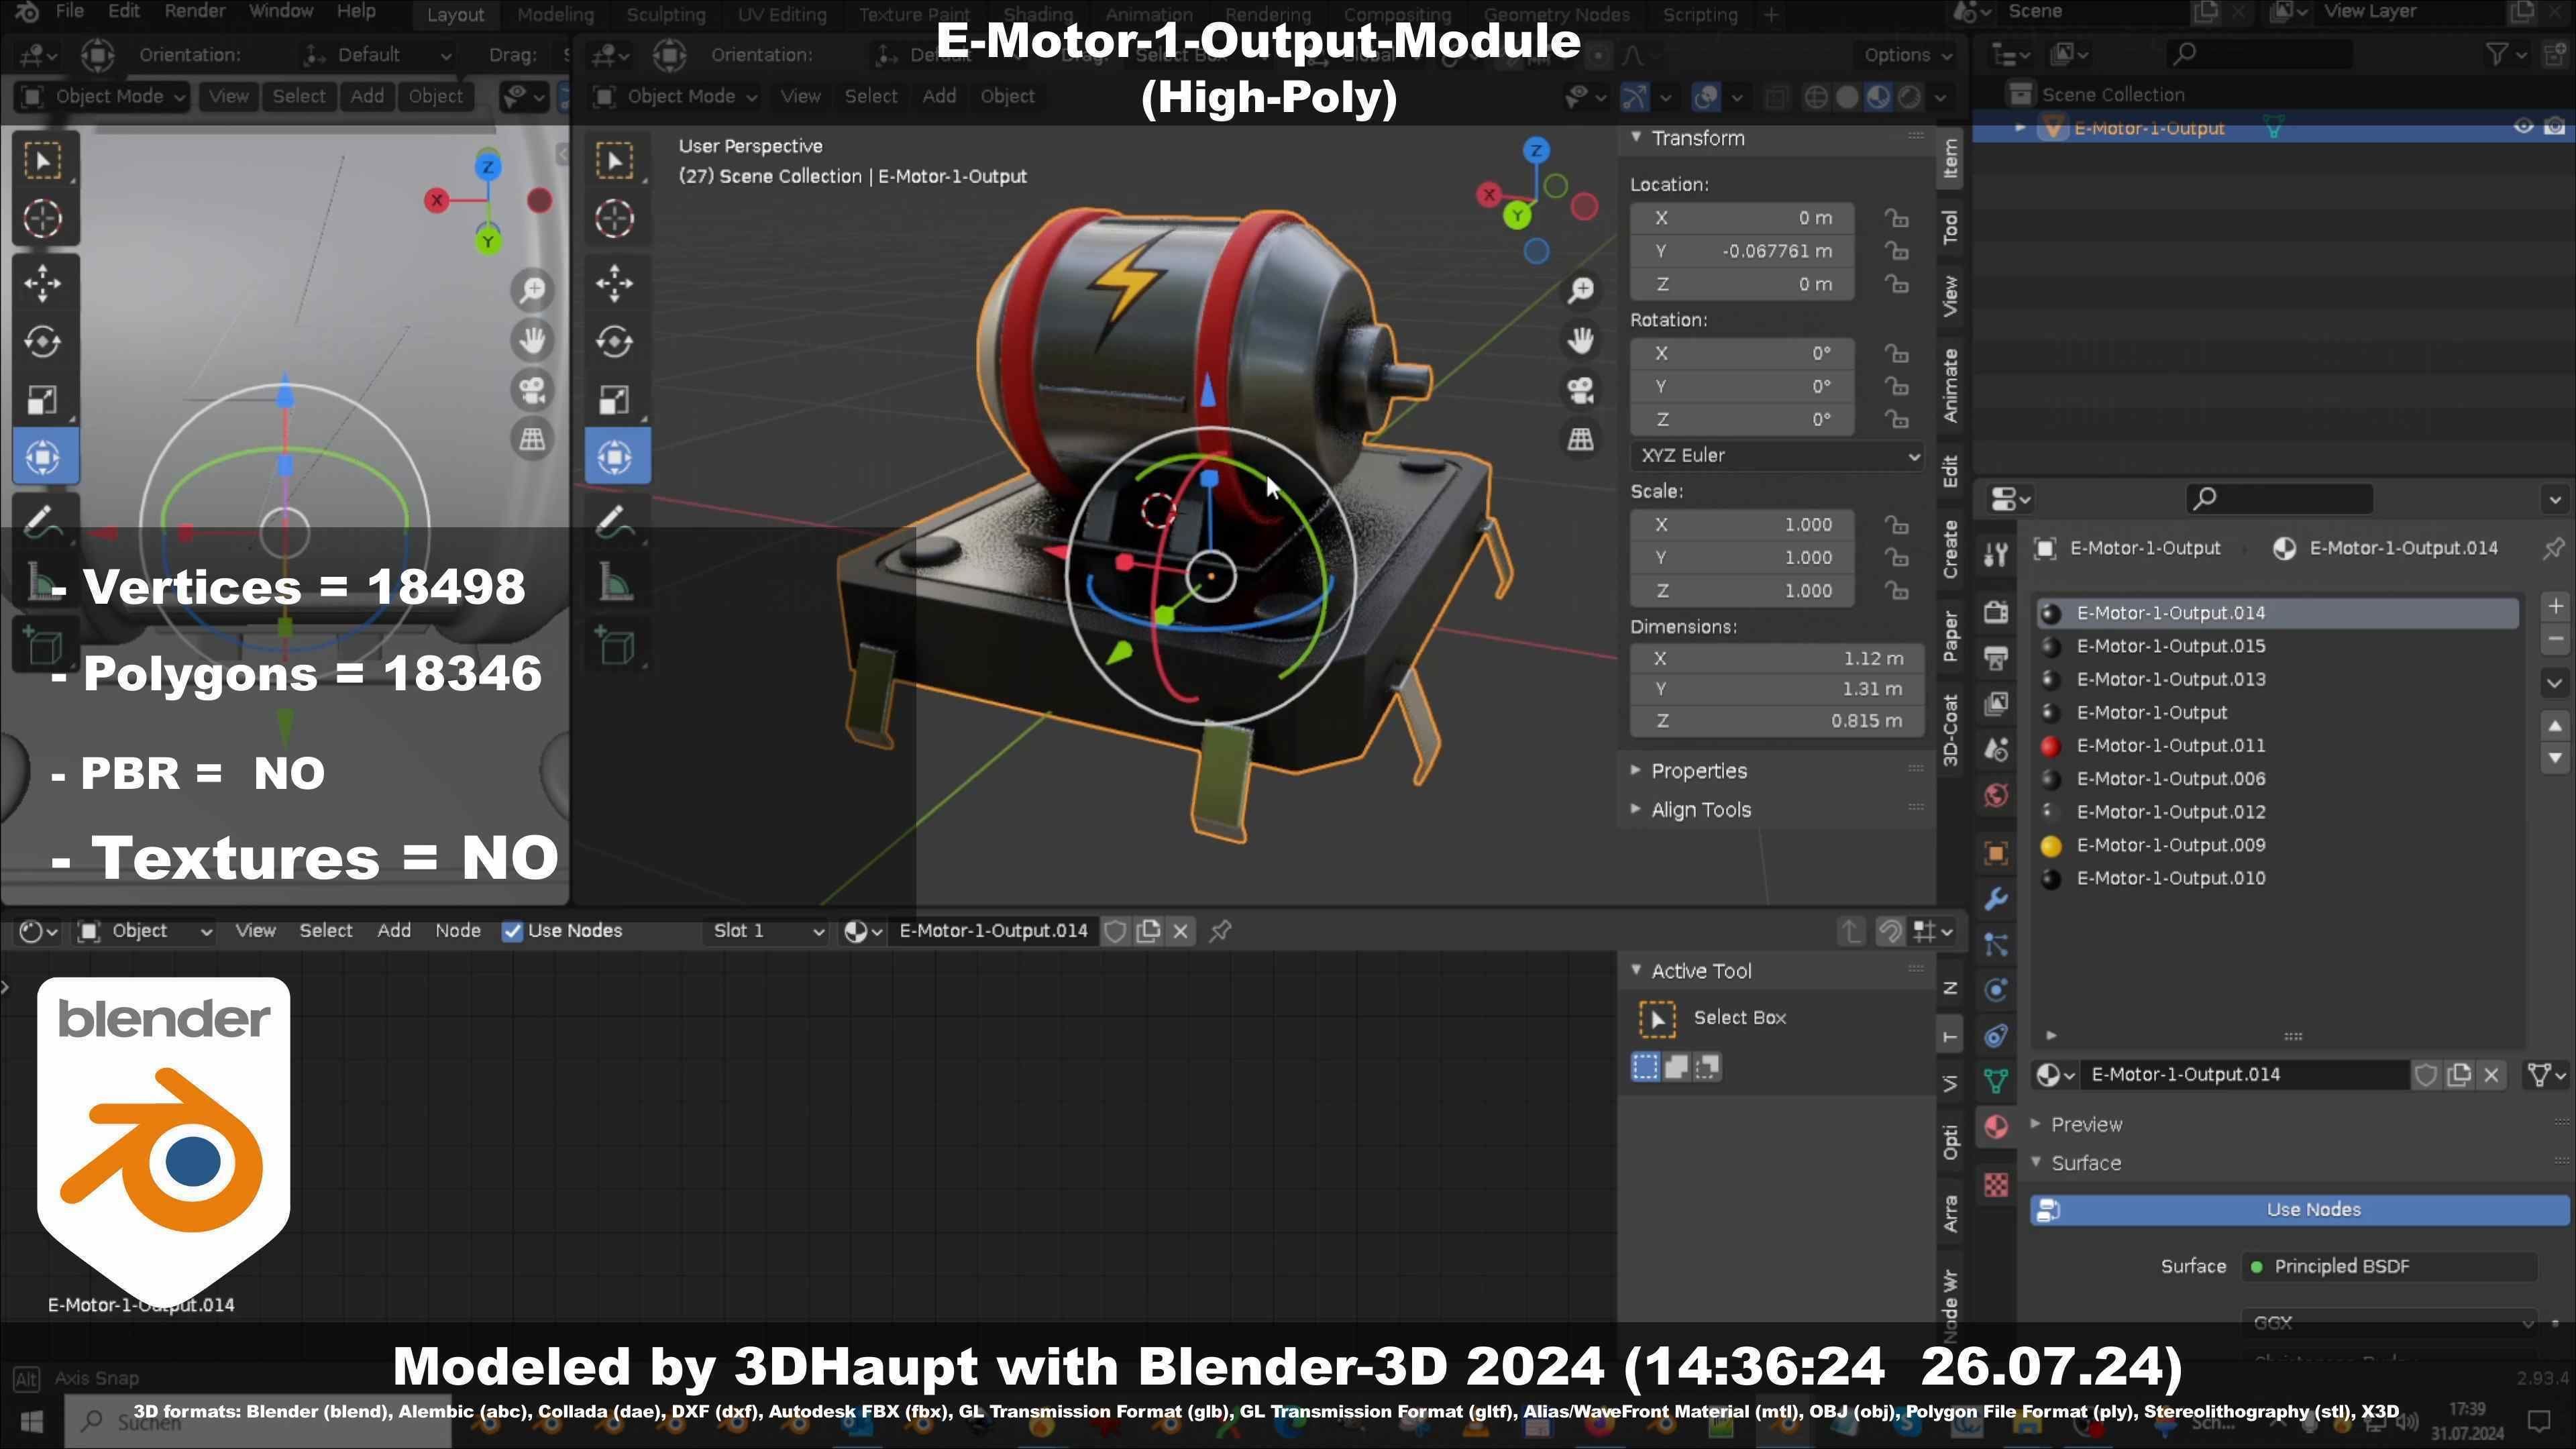Open the Output properties tab

[1996, 658]
